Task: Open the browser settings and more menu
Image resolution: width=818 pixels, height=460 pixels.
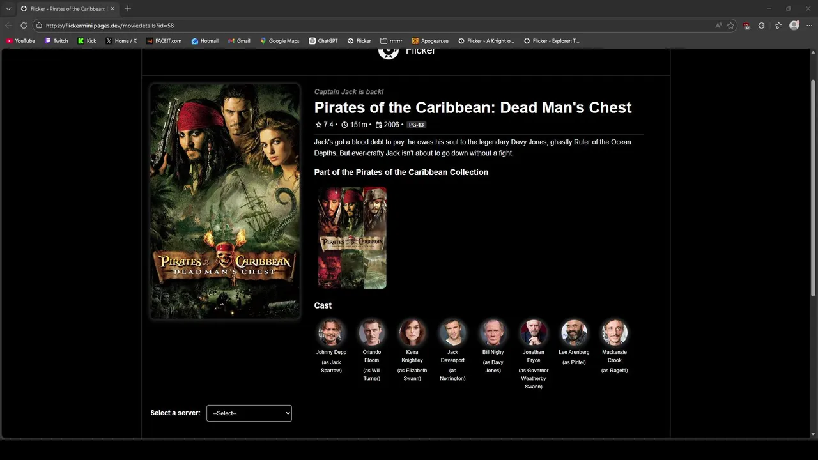Action: (x=810, y=26)
